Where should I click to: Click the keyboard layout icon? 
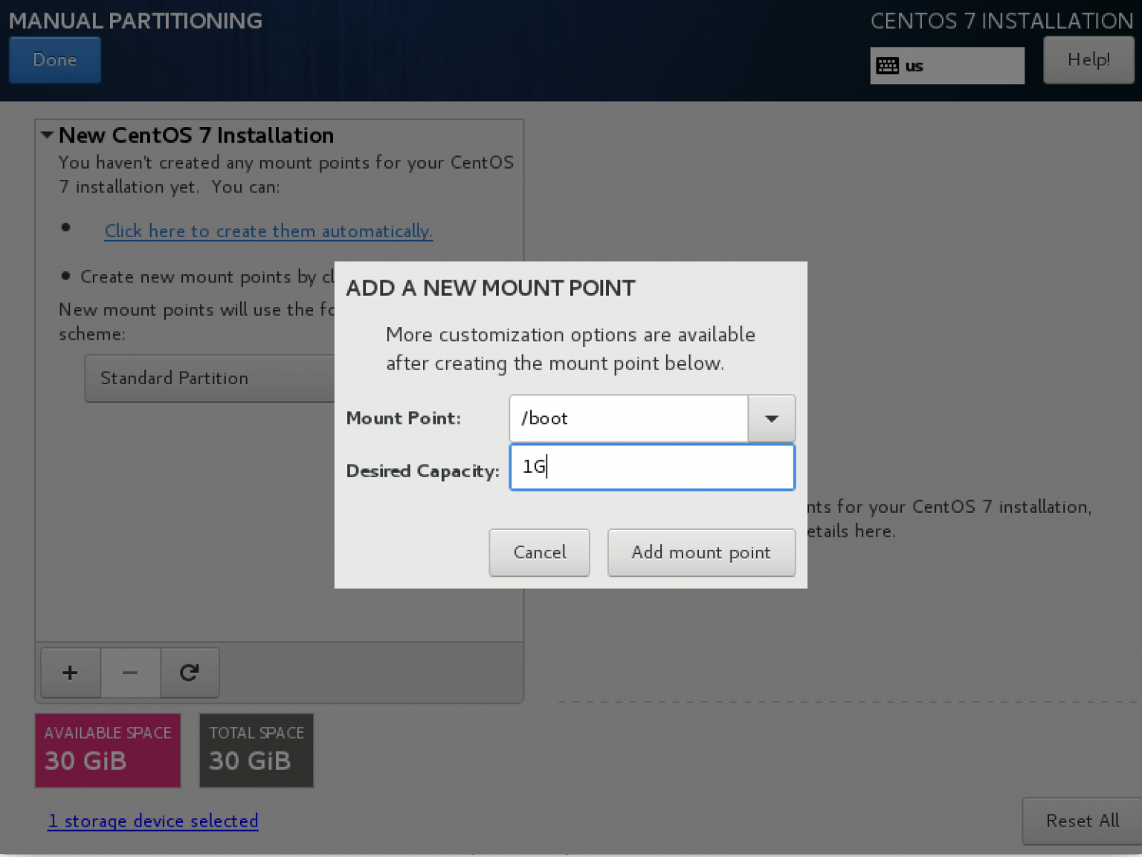click(x=887, y=66)
